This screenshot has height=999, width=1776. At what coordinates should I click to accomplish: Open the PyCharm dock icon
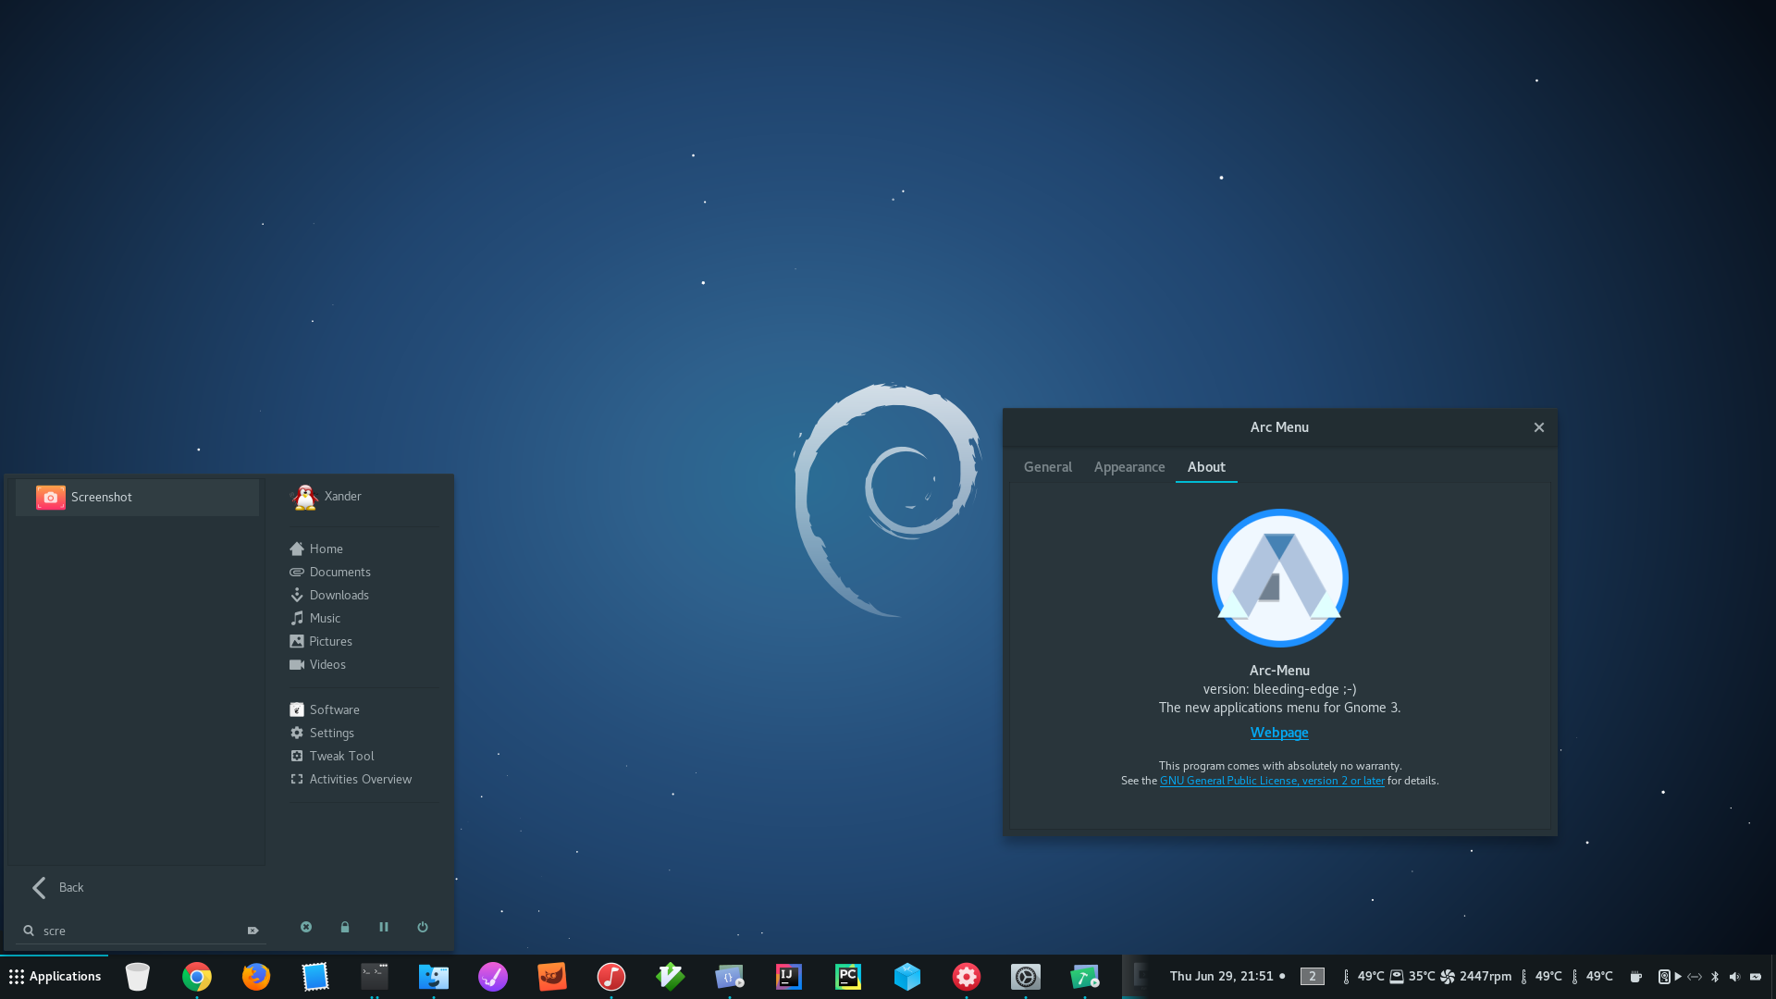tap(848, 977)
